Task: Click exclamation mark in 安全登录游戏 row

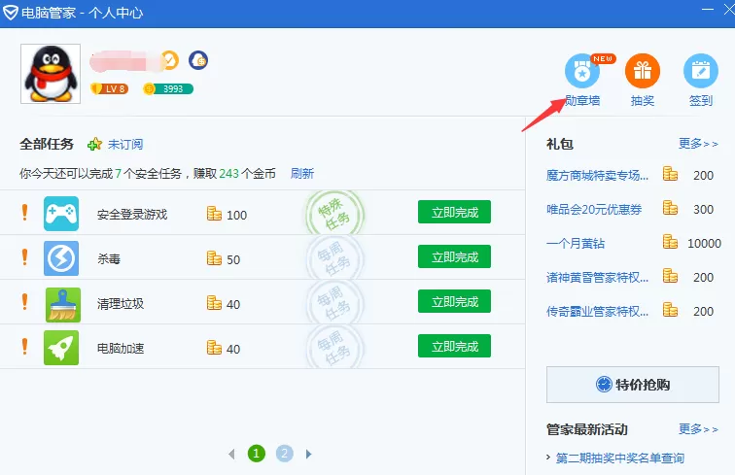Action: point(25,213)
